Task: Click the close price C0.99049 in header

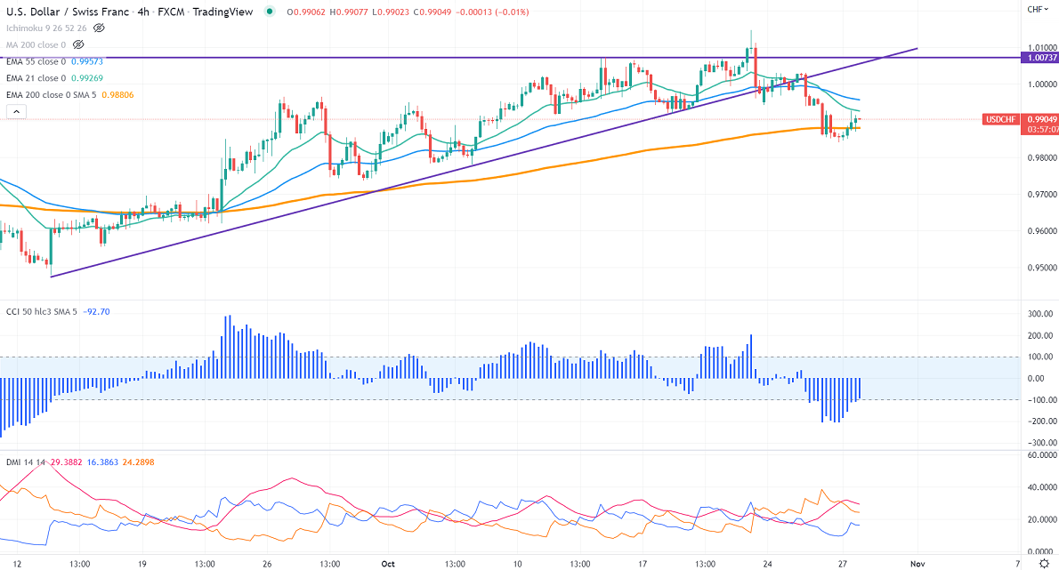Action: click(432, 12)
